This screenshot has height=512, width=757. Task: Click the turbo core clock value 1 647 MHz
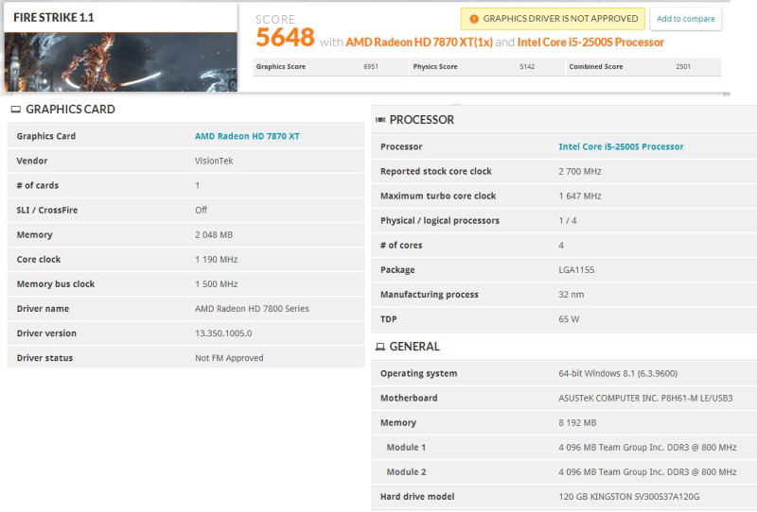coord(580,196)
